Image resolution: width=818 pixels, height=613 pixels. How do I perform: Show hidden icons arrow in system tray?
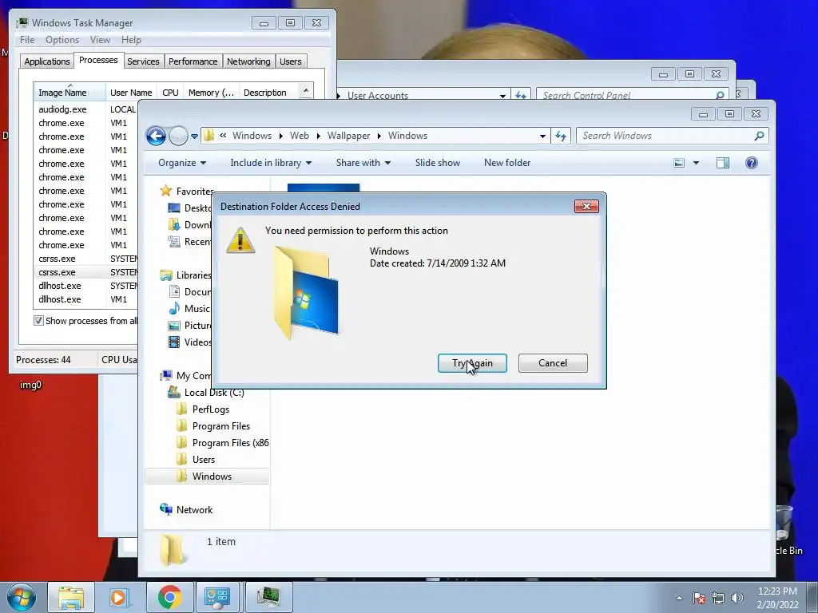pos(679,598)
